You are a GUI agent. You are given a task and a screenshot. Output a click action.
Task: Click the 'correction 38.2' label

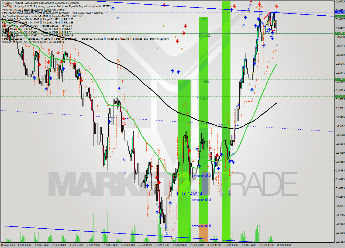pyautogui.click(x=201, y=176)
